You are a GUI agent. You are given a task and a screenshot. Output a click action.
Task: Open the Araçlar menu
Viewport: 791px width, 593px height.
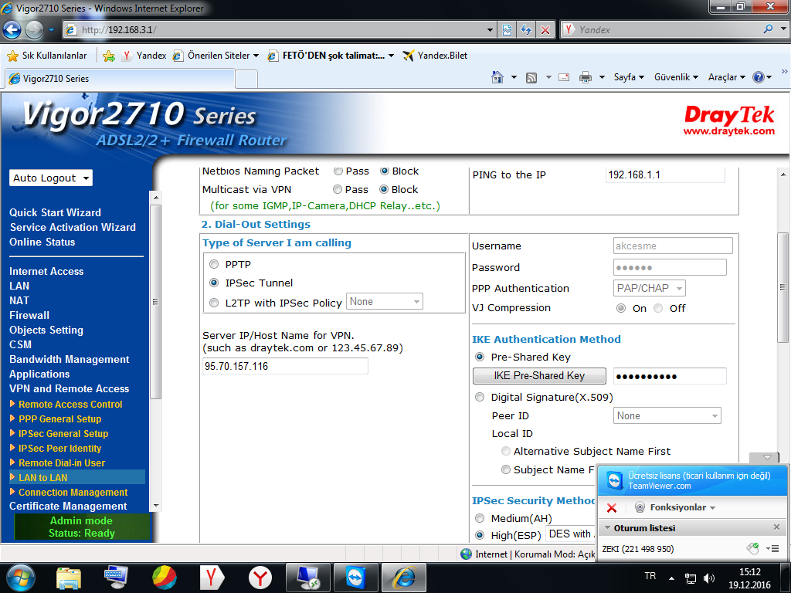click(x=727, y=77)
